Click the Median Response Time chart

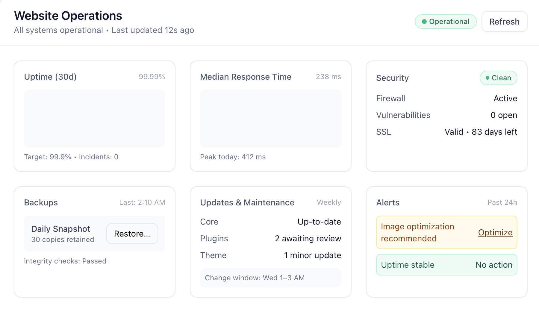tap(270, 118)
